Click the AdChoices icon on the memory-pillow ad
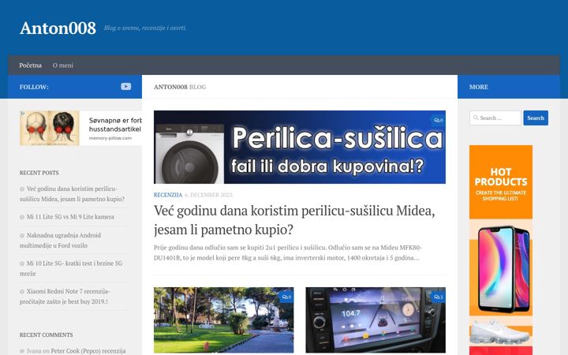 (x=22, y=113)
